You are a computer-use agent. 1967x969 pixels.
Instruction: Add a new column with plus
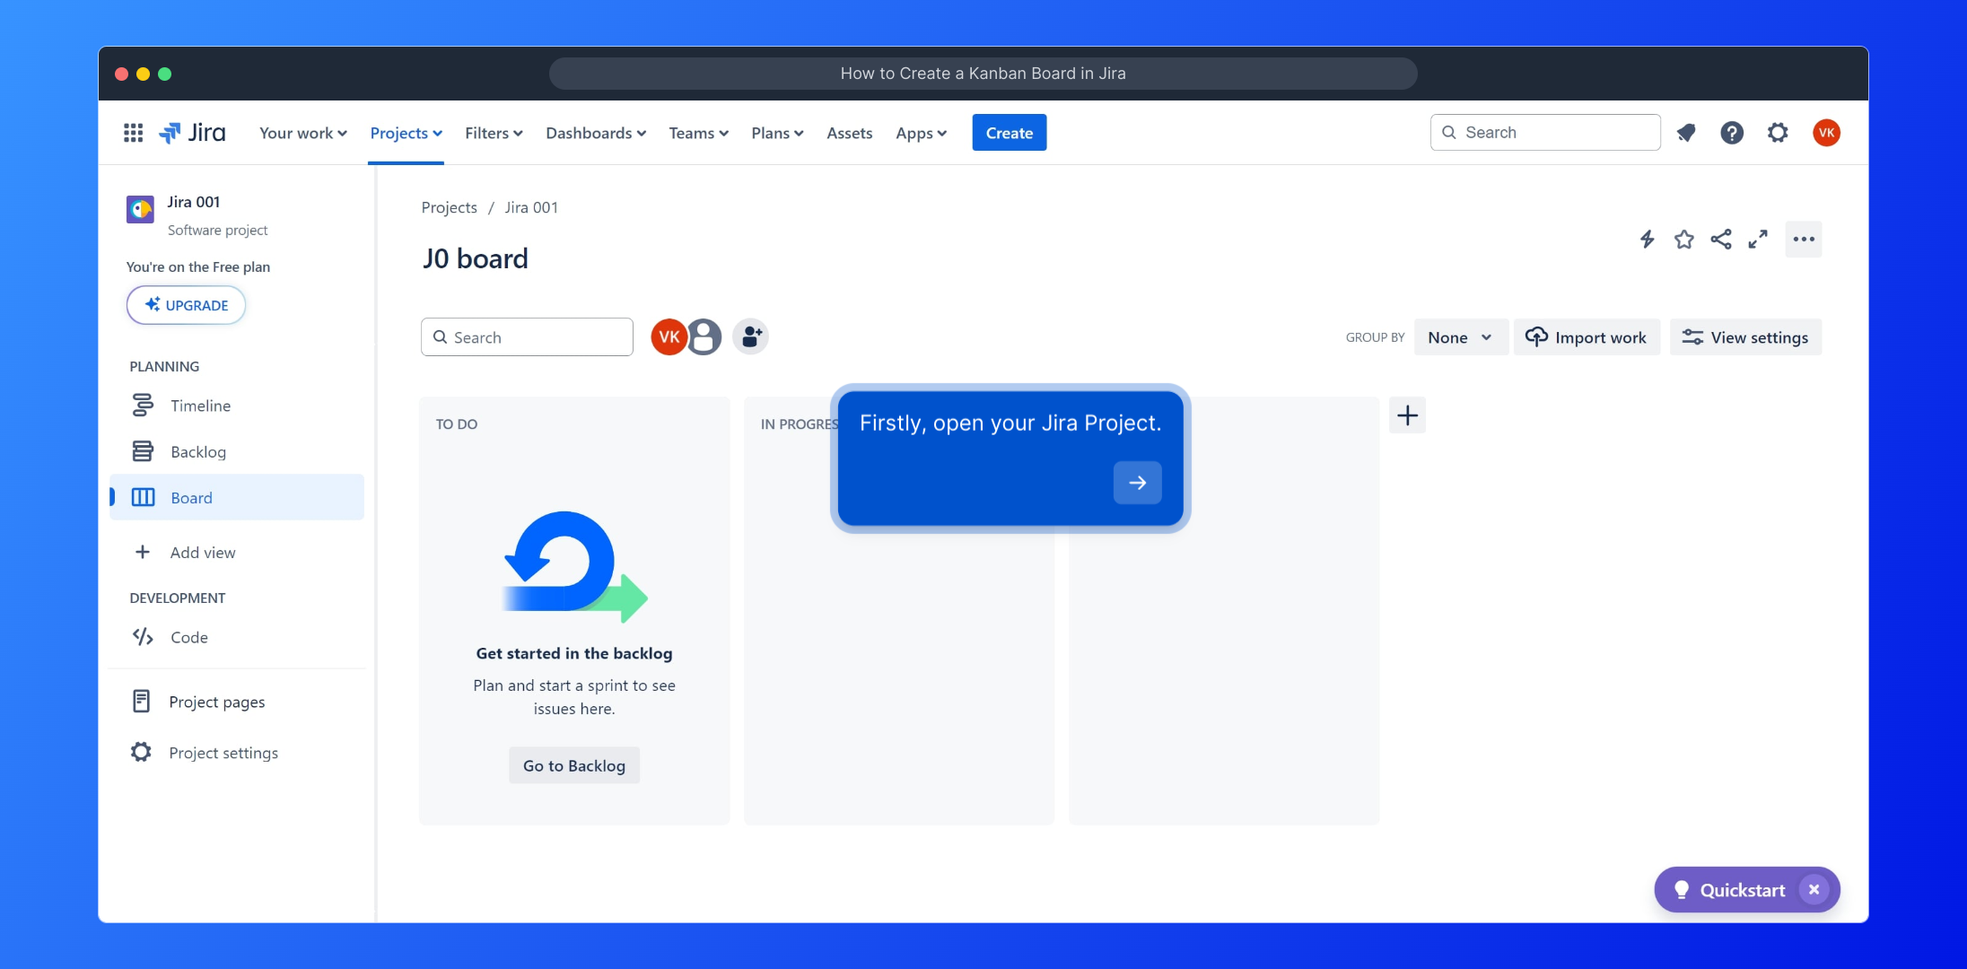[x=1407, y=415]
